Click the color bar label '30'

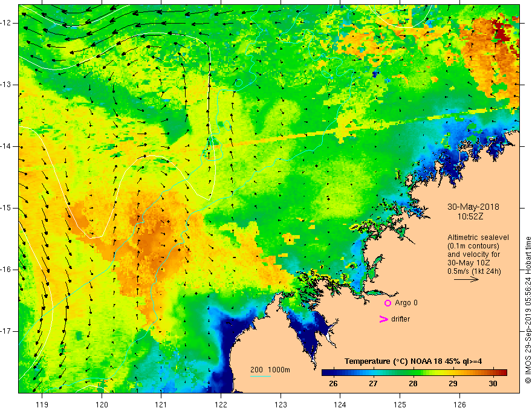pos(493,384)
